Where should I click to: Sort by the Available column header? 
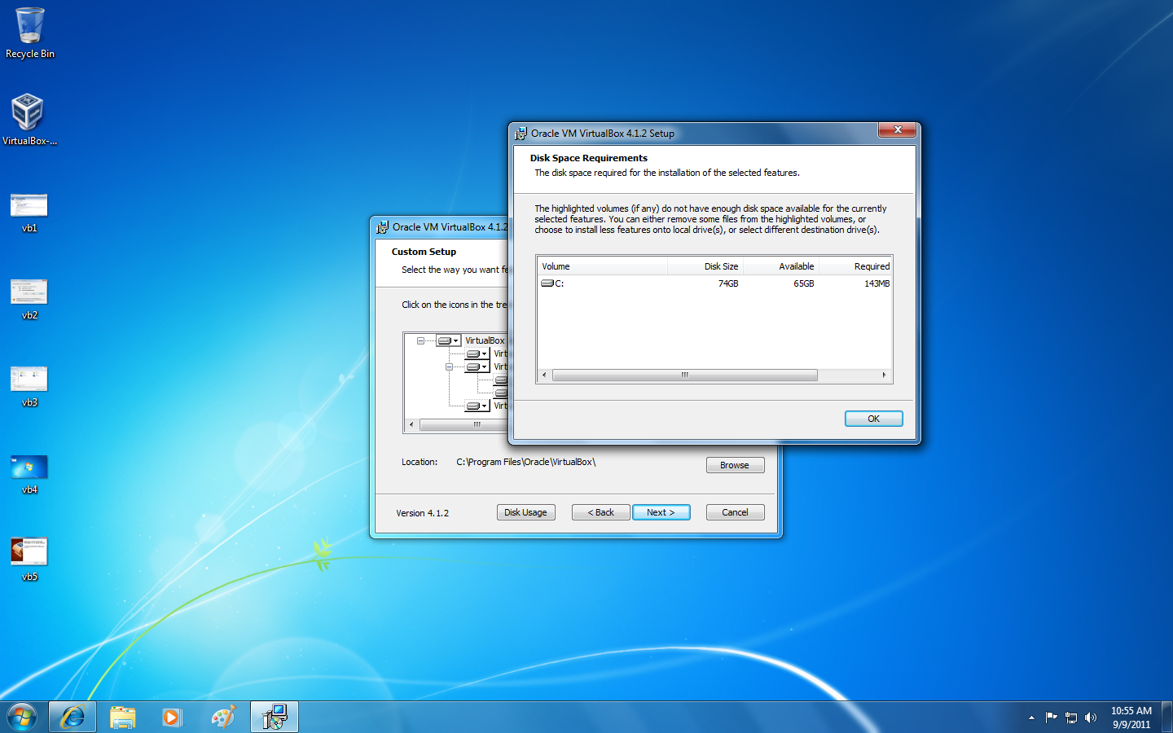pyautogui.click(x=780, y=266)
